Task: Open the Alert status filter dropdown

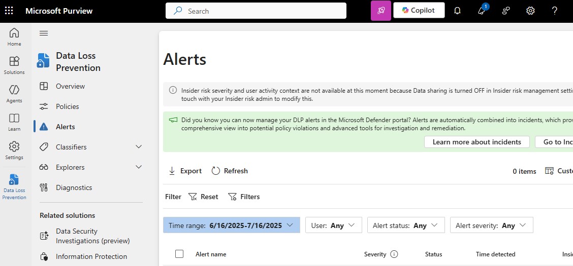Action: tap(406, 225)
